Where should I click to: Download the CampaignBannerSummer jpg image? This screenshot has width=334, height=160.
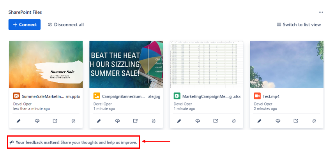[117, 121]
